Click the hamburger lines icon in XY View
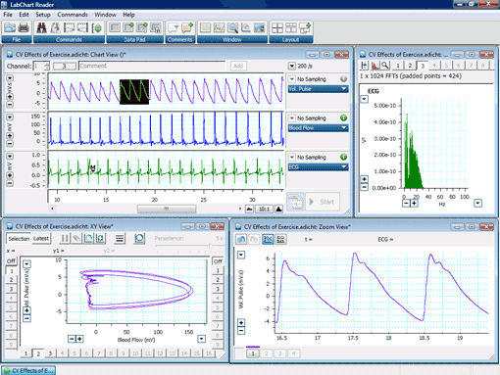The image size is (500, 375). click(120, 239)
